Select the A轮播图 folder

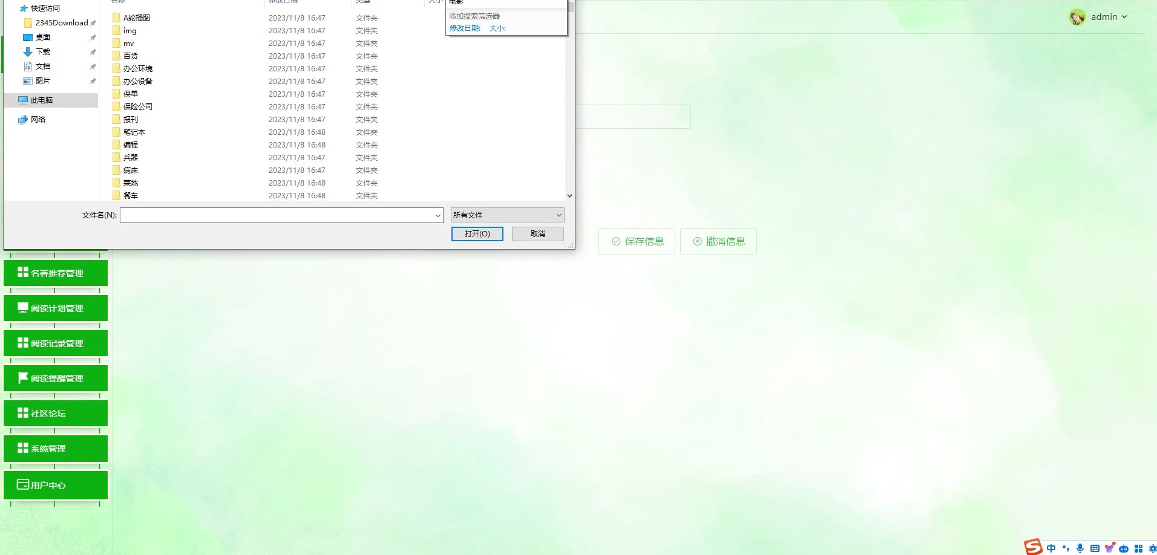point(137,18)
